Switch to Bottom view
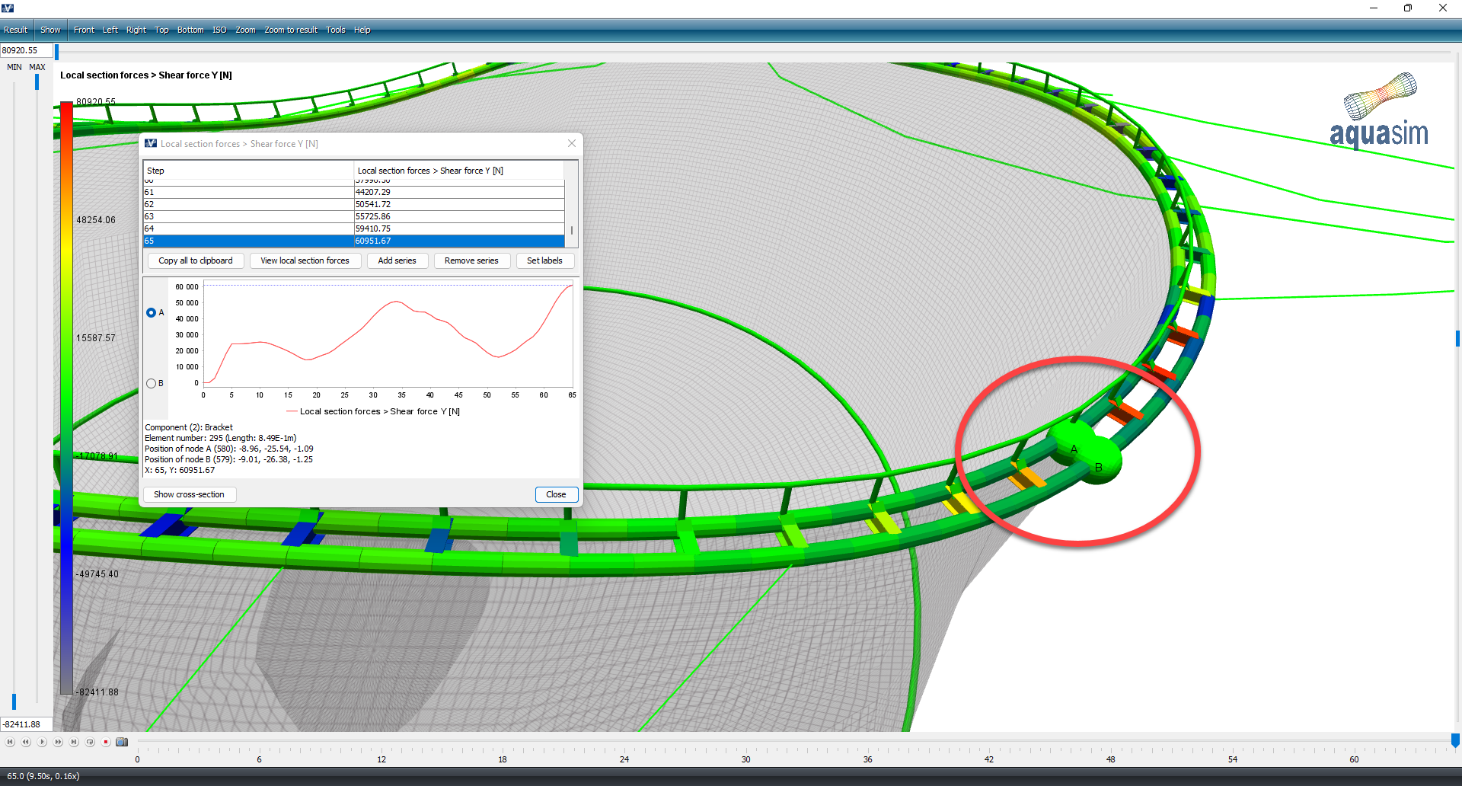This screenshot has width=1462, height=786. pos(190,30)
